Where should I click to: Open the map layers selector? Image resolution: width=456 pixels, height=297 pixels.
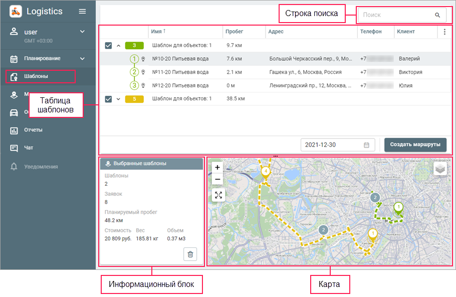click(x=440, y=169)
